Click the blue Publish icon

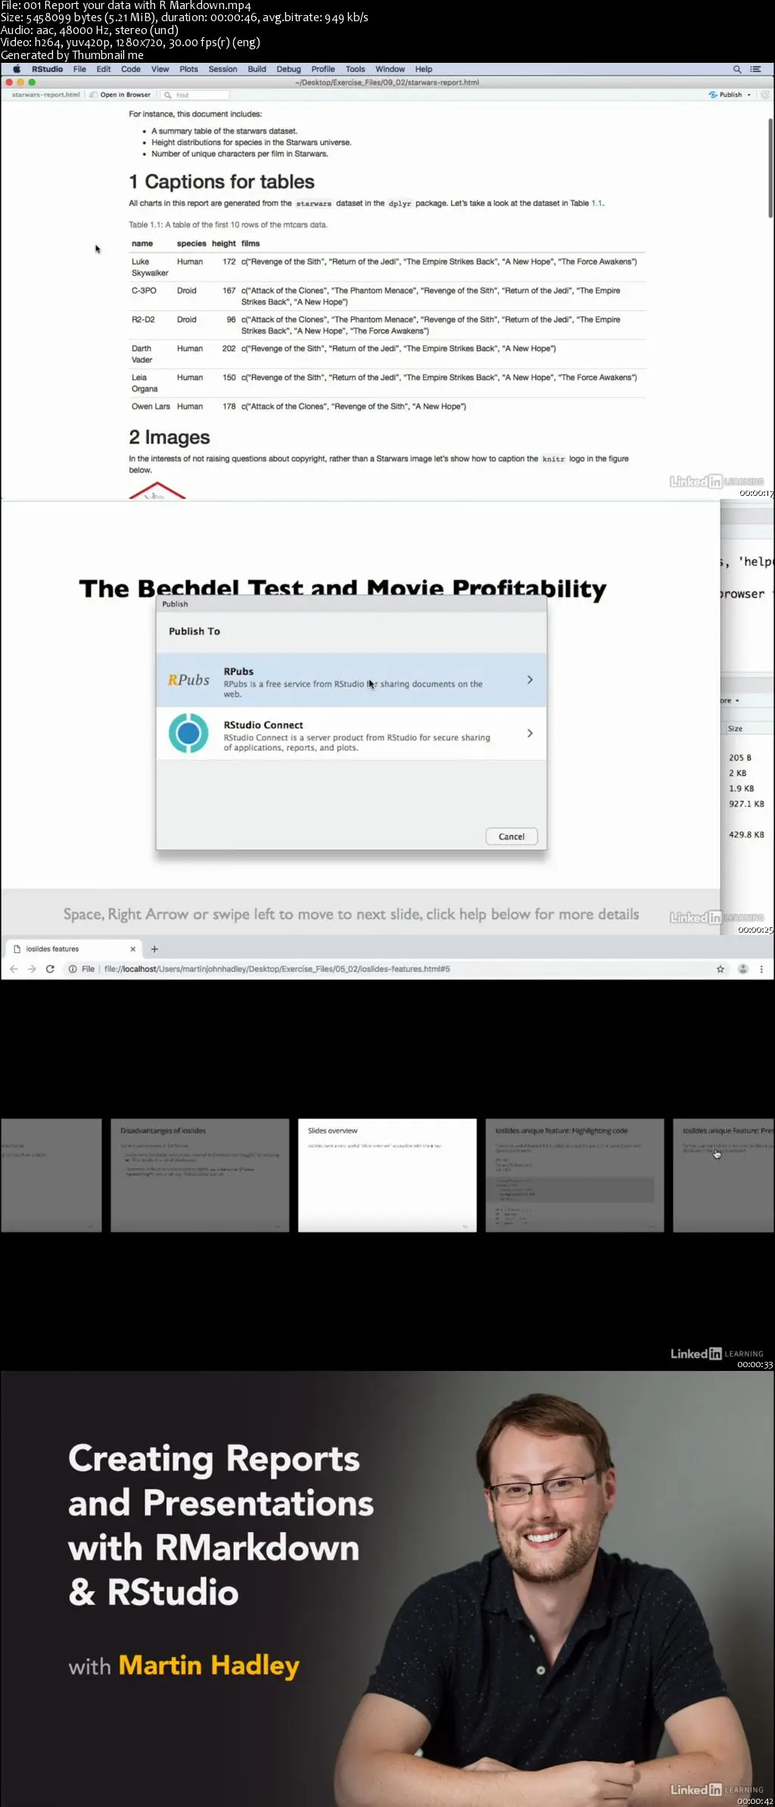pyautogui.click(x=712, y=95)
